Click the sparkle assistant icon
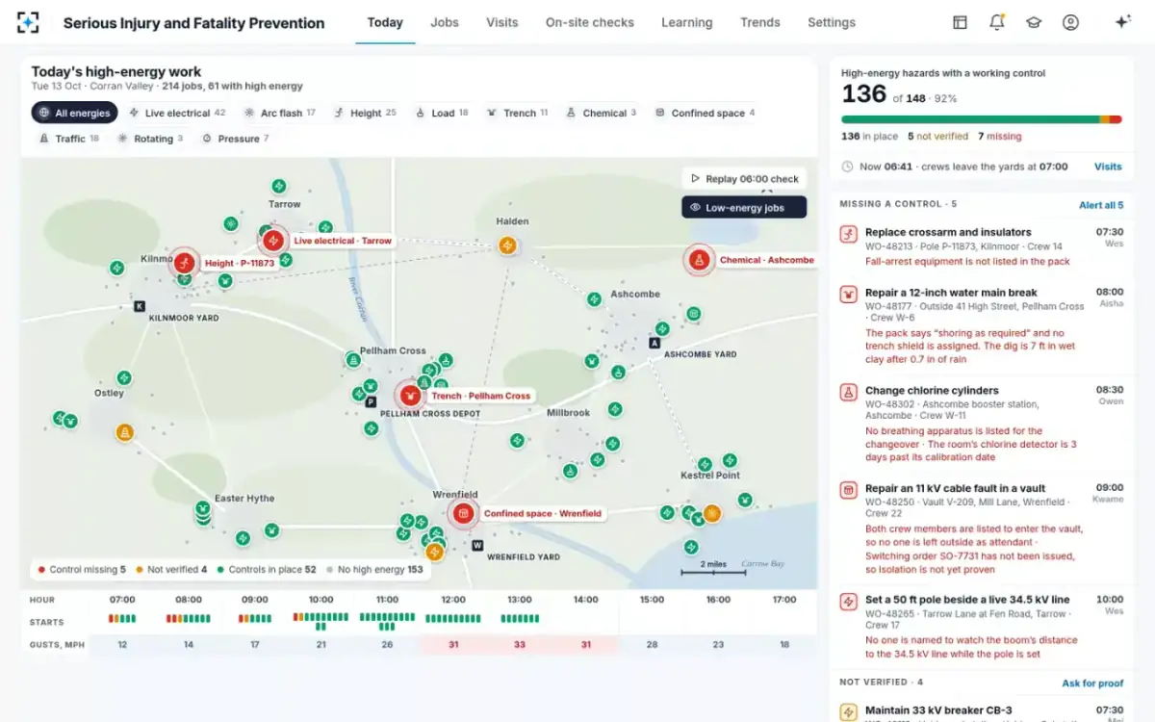This screenshot has height=722, width=1155. 1122,22
